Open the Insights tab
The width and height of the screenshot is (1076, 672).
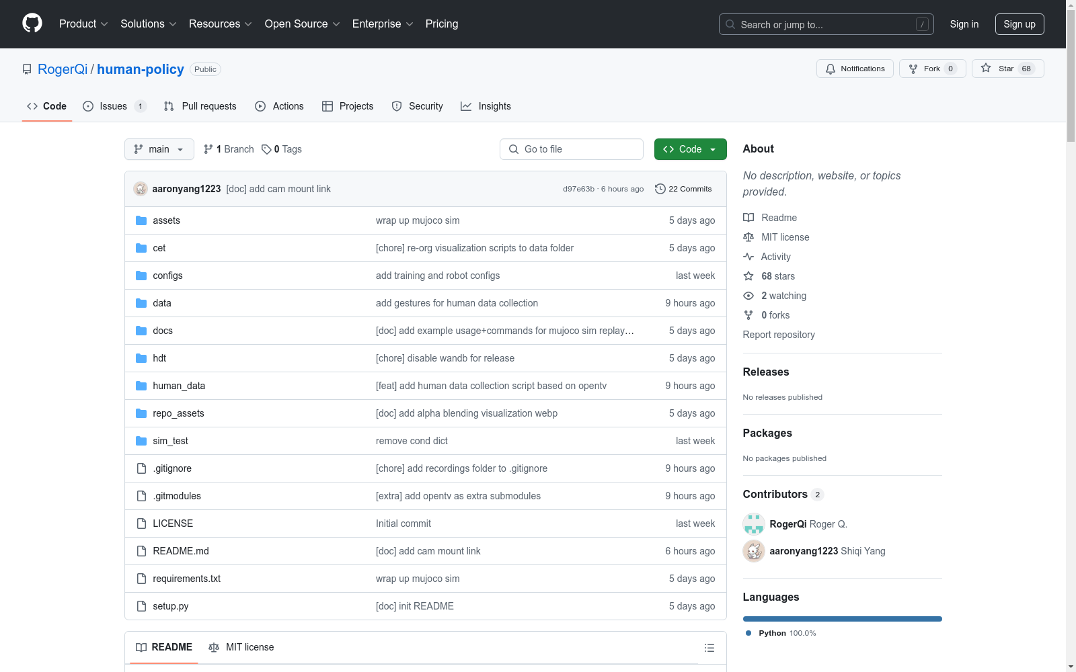pyautogui.click(x=486, y=106)
